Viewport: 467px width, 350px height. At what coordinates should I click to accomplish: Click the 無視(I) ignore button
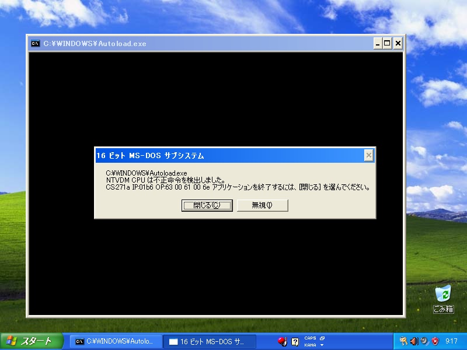262,205
